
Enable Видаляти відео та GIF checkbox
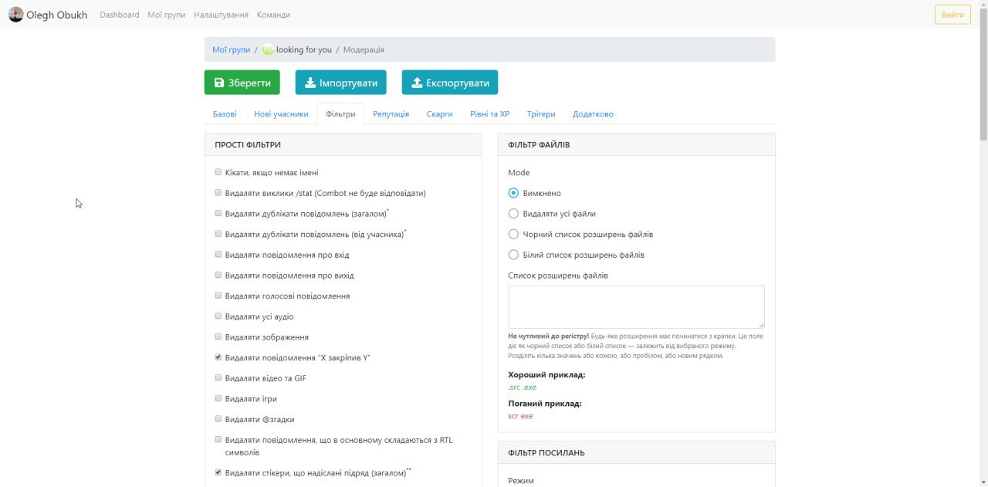click(x=218, y=377)
